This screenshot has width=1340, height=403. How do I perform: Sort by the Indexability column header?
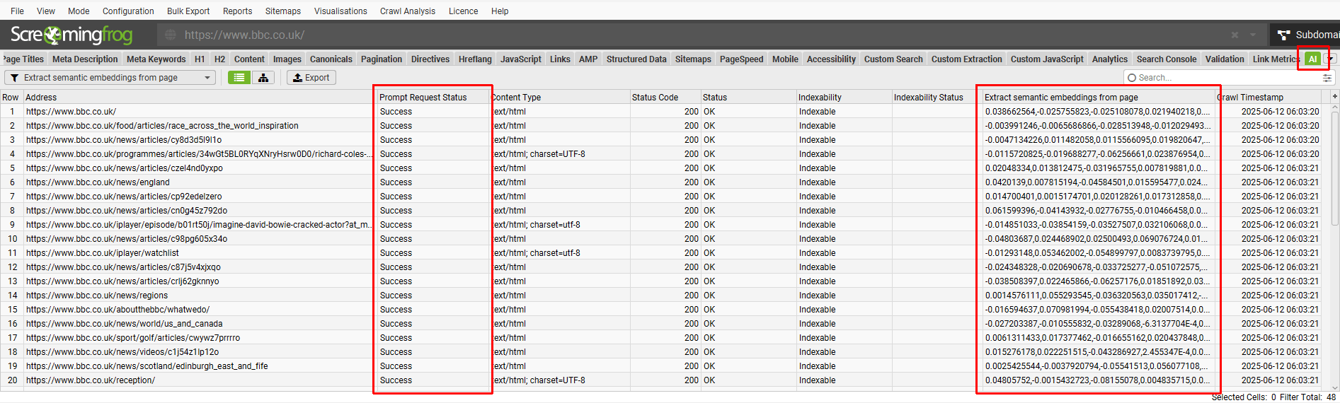click(x=844, y=97)
